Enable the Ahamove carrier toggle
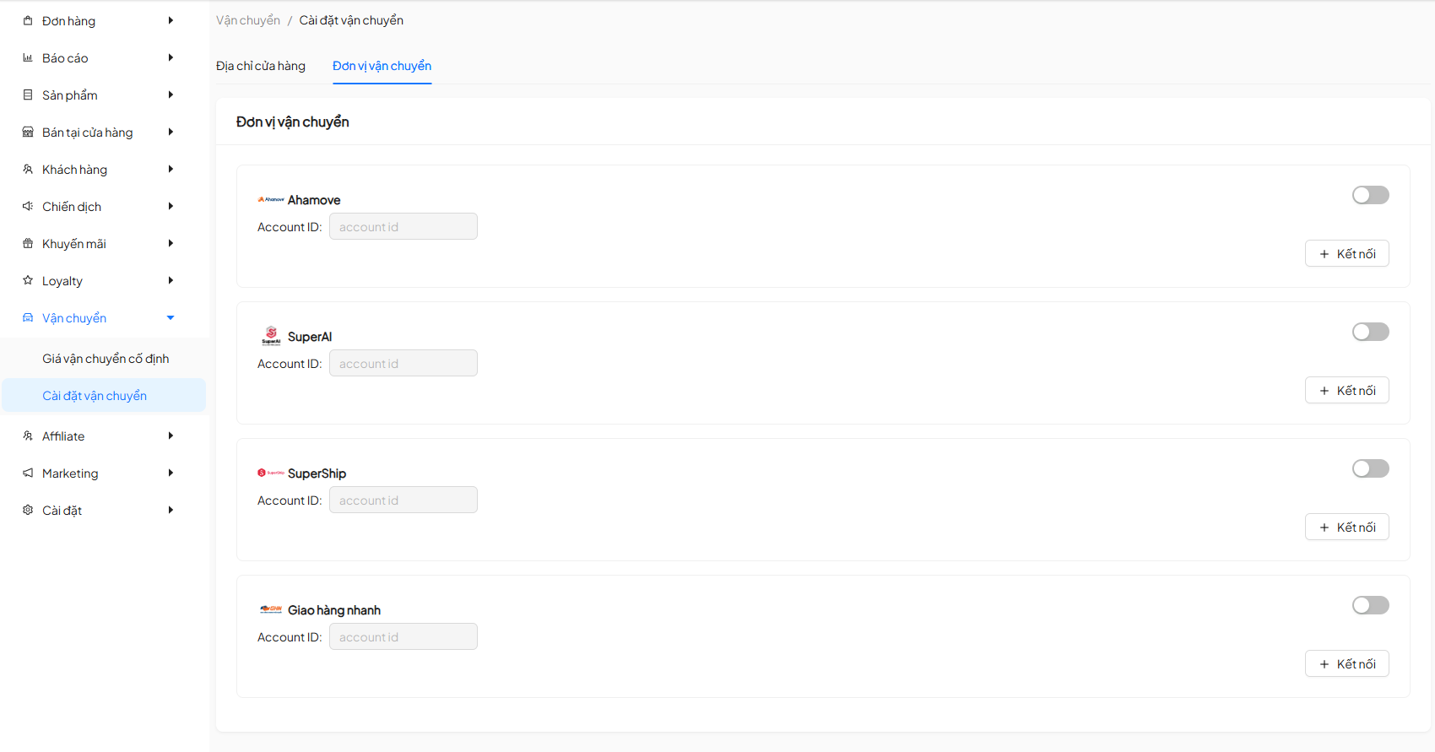This screenshot has width=1435, height=752. (x=1370, y=195)
